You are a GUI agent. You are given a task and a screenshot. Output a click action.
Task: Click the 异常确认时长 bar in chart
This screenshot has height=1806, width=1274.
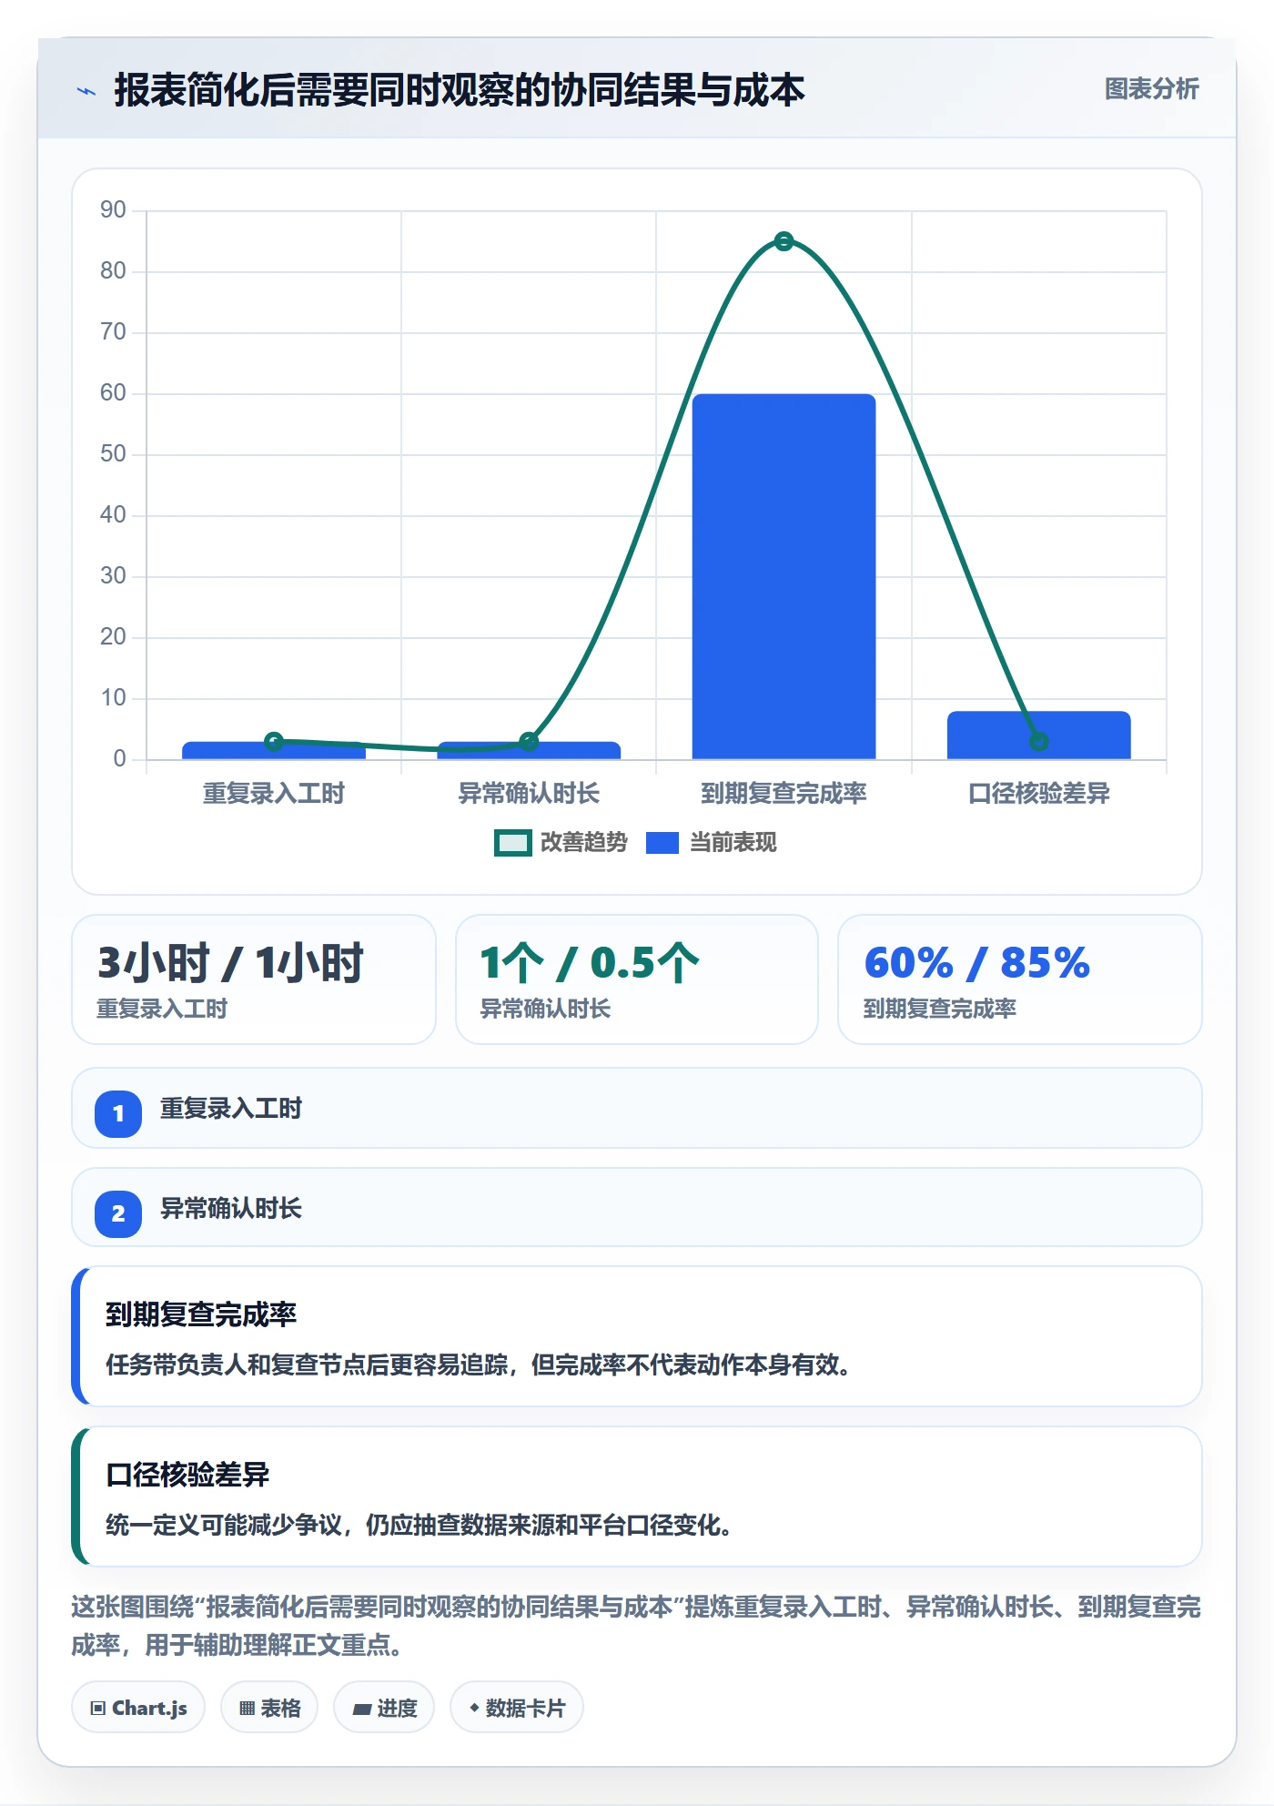(x=529, y=750)
